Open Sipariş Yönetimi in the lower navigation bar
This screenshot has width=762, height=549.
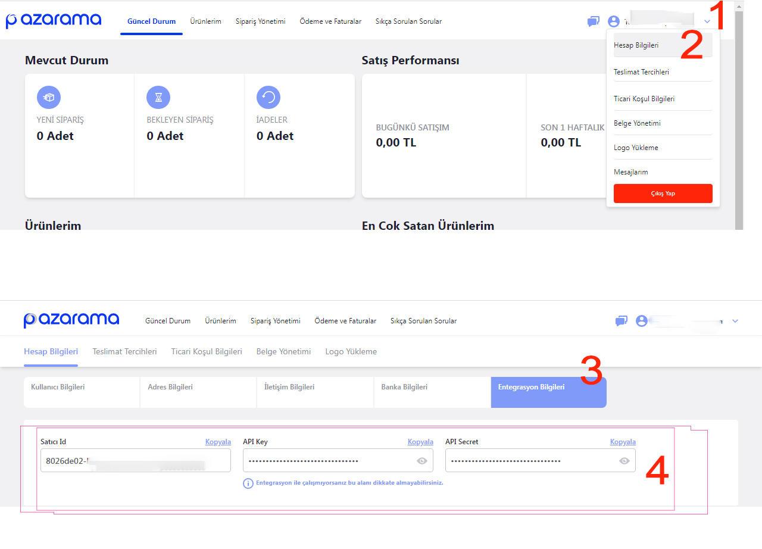coord(276,321)
